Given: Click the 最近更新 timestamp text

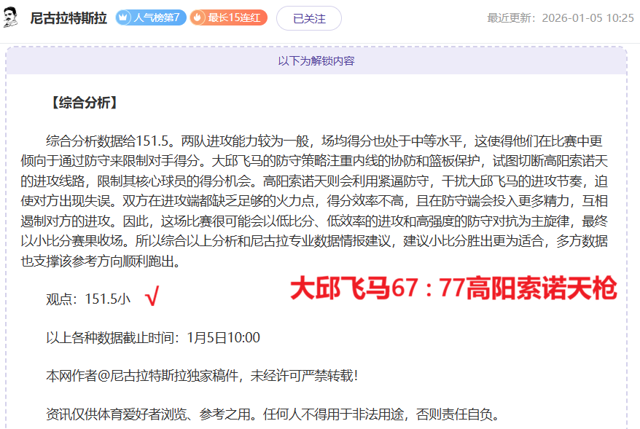Looking at the screenshot, I should [560, 18].
